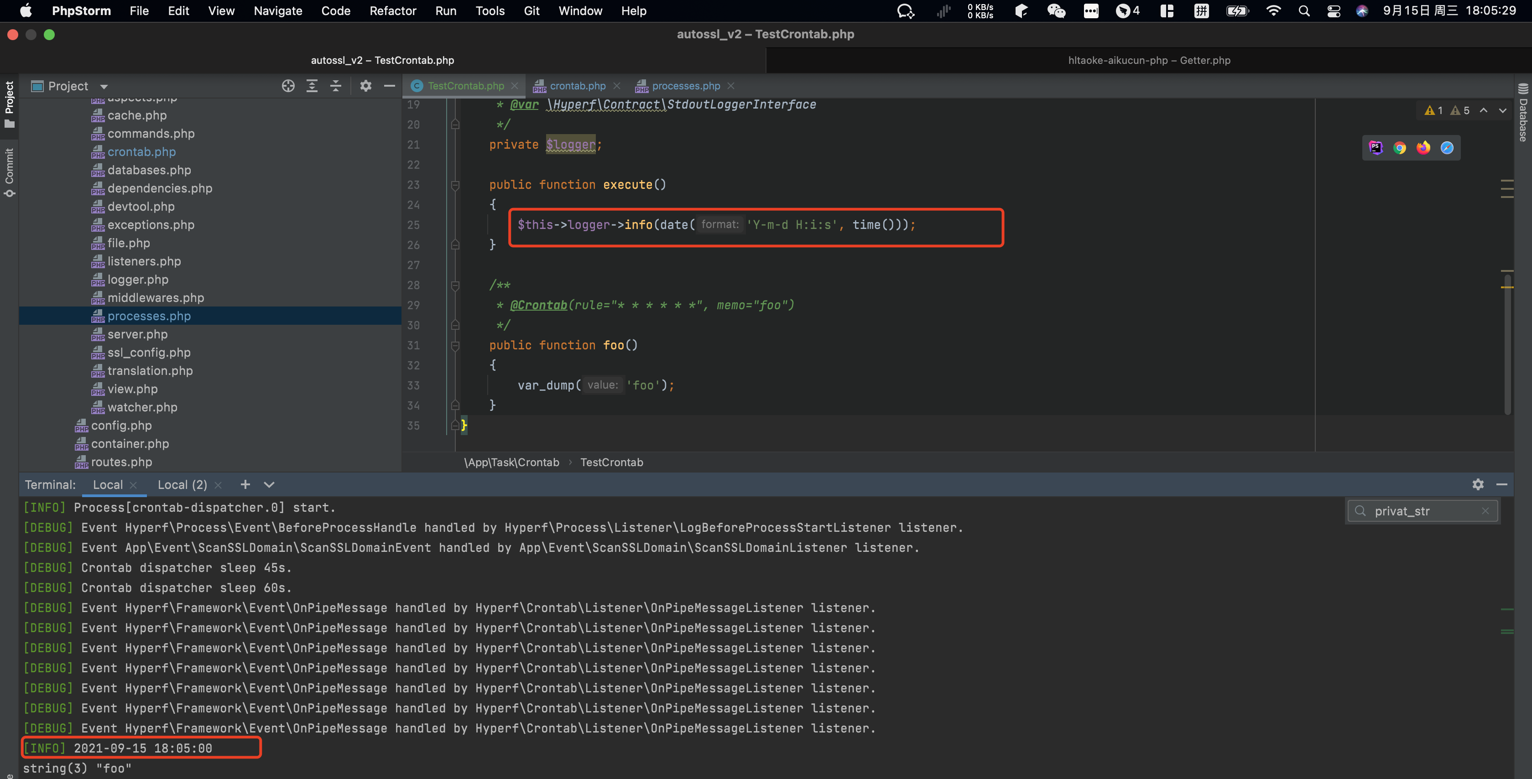The width and height of the screenshot is (1532, 779).
Task: Open Project panel settings gear
Action: (365, 86)
